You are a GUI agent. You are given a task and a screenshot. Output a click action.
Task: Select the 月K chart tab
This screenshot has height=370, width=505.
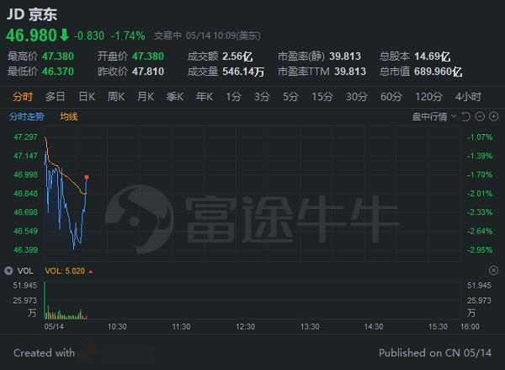pyautogui.click(x=146, y=96)
